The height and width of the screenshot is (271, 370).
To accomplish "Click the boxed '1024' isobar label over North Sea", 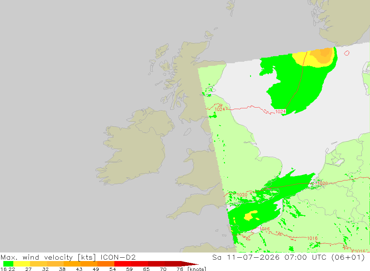I will (280, 112).
